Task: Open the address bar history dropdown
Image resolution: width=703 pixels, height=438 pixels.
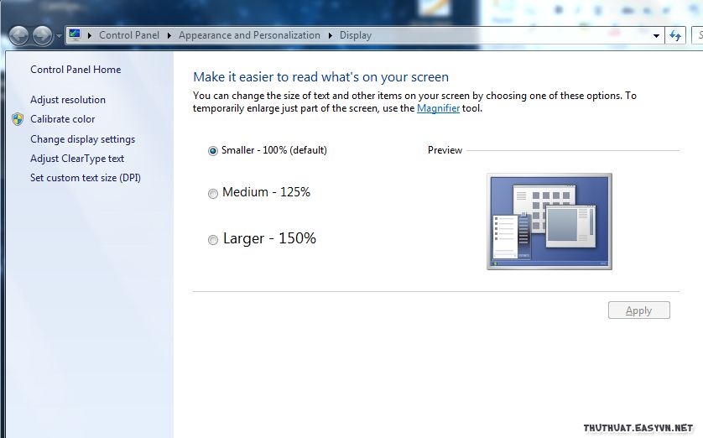Action: pos(656,36)
